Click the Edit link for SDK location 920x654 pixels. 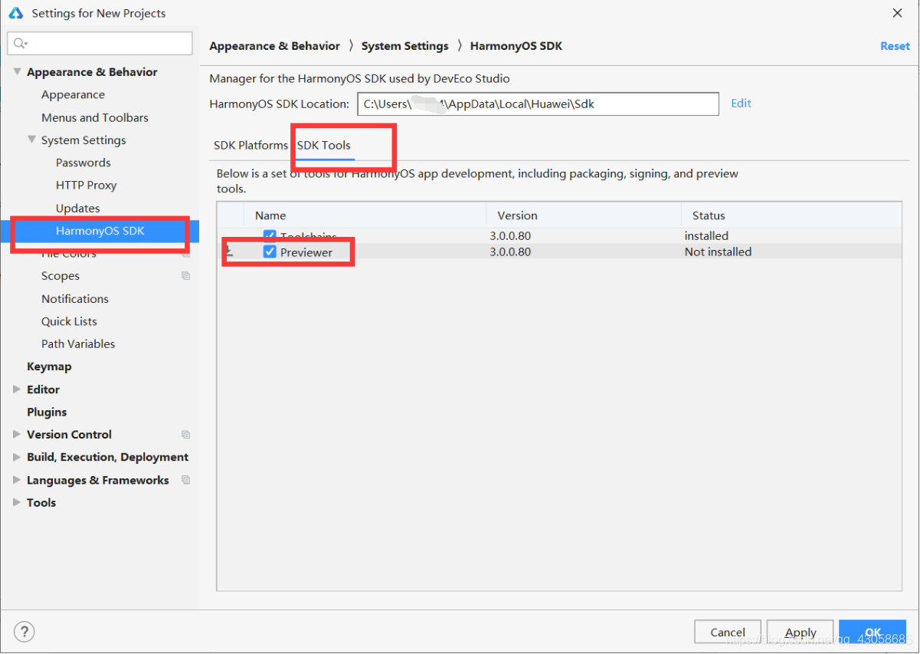tap(741, 104)
